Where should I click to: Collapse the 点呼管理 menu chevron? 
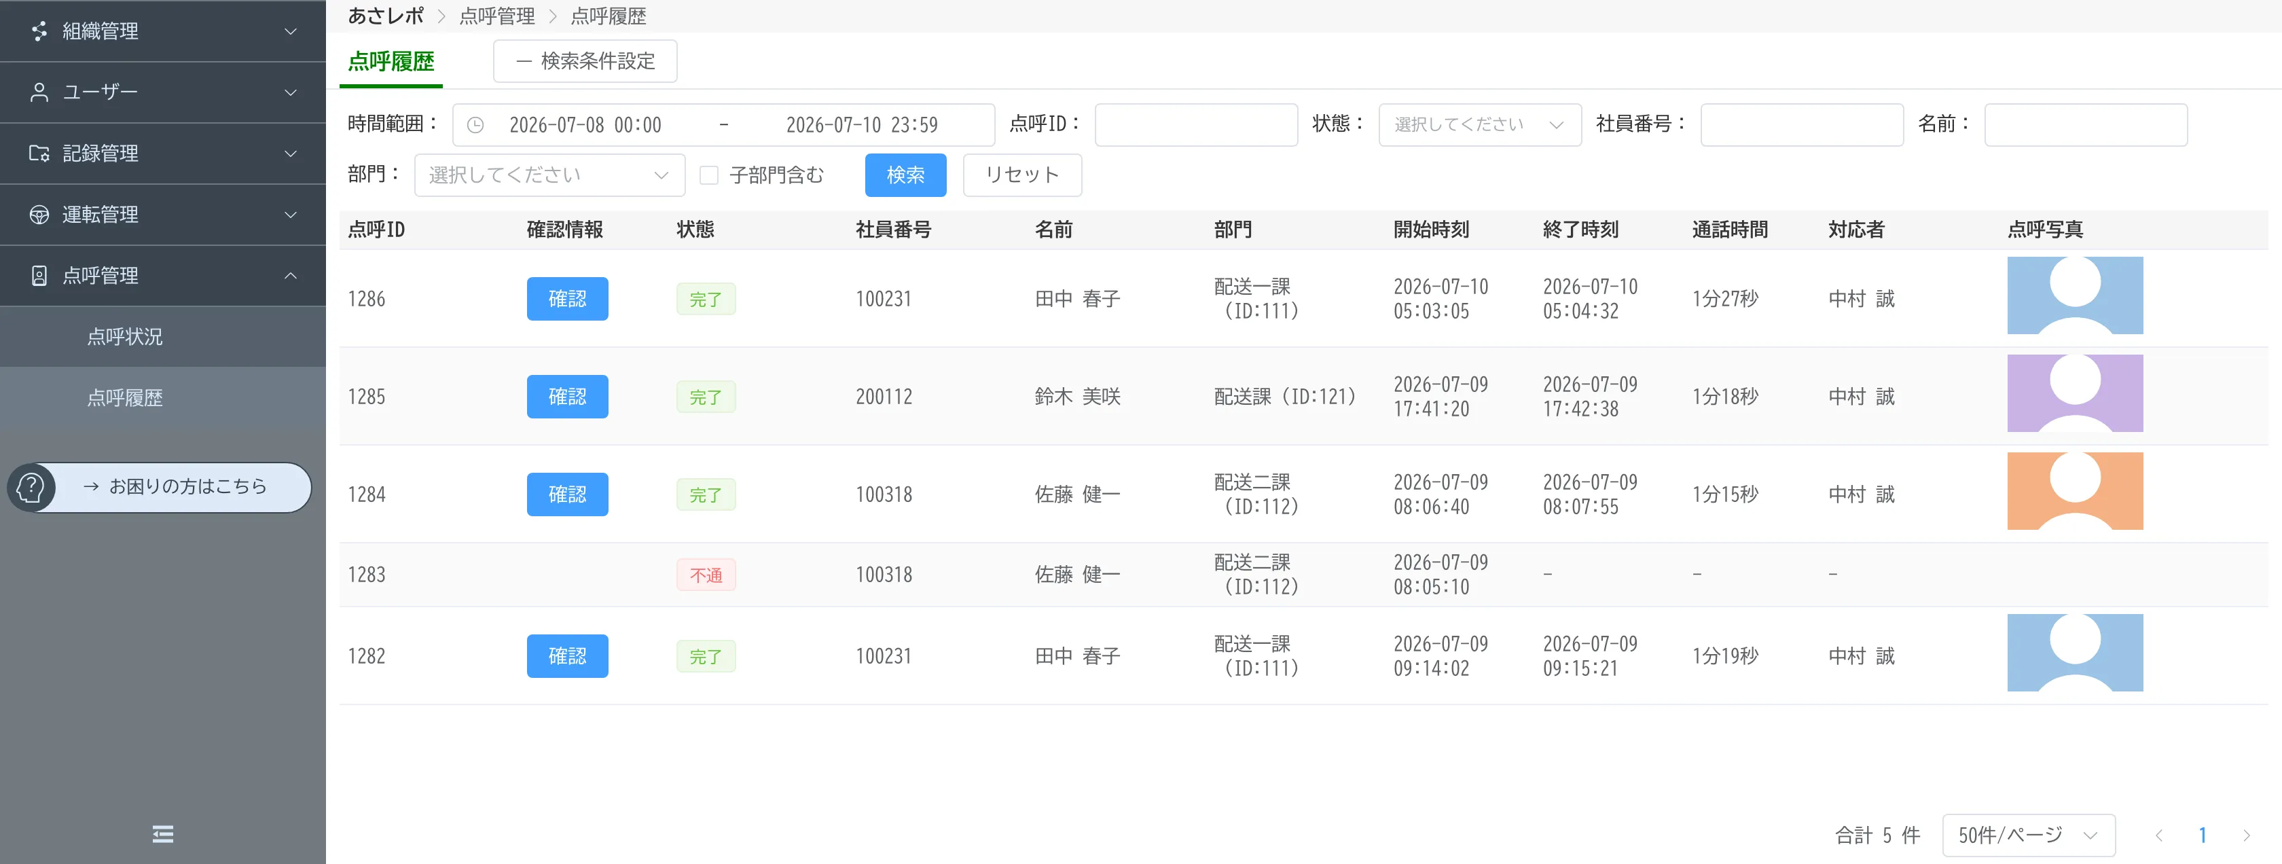(x=291, y=276)
